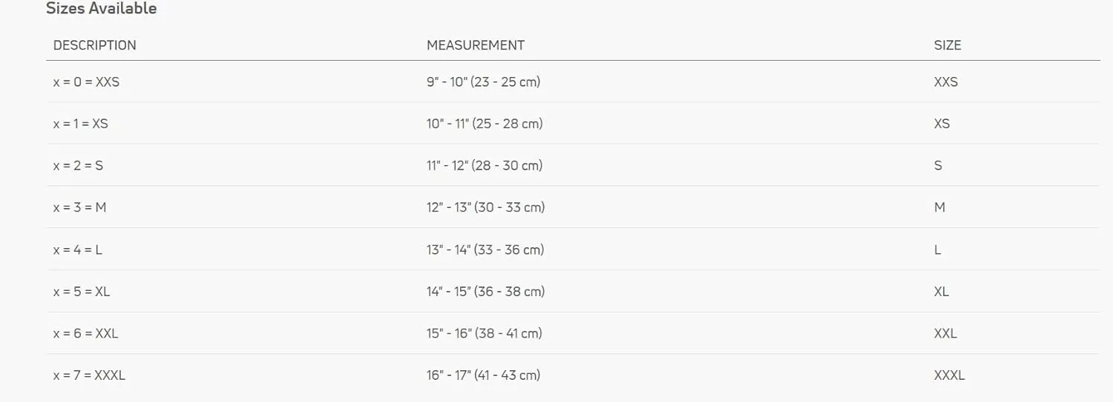The height and width of the screenshot is (402, 1113).
Task: Select the MEASUREMENT column header
Action: coord(476,45)
